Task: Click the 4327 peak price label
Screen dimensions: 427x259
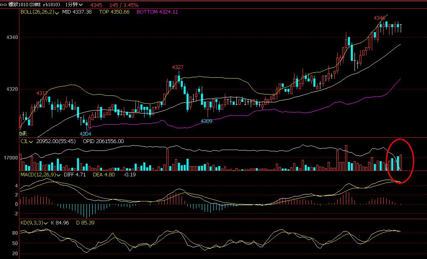Action: (x=177, y=67)
